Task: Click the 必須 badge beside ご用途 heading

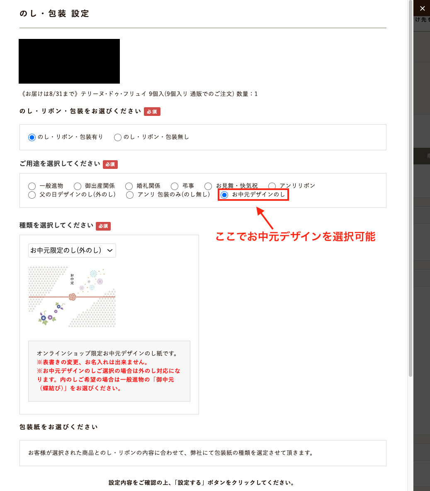Action: [x=110, y=164]
